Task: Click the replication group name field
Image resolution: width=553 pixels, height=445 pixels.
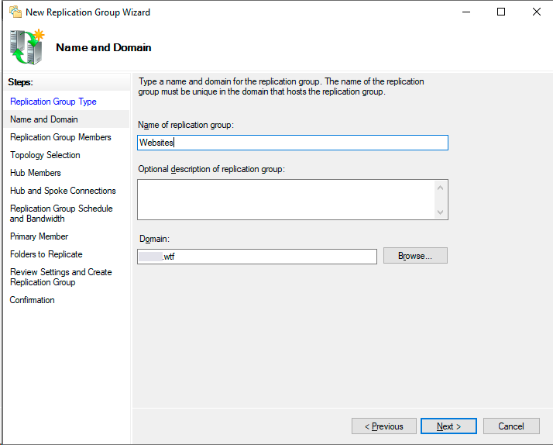Action: click(x=293, y=143)
